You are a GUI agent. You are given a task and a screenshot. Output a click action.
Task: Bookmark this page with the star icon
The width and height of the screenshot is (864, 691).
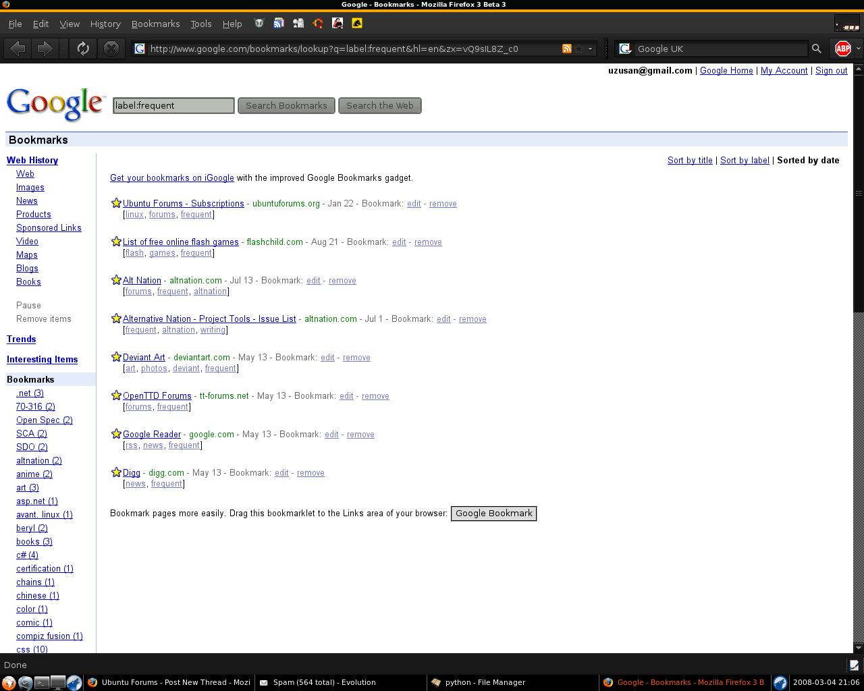click(579, 49)
